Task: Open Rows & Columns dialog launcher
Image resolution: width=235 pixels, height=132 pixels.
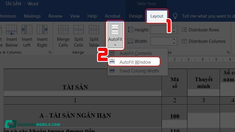Action: pyautogui.click(x=50, y=52)
